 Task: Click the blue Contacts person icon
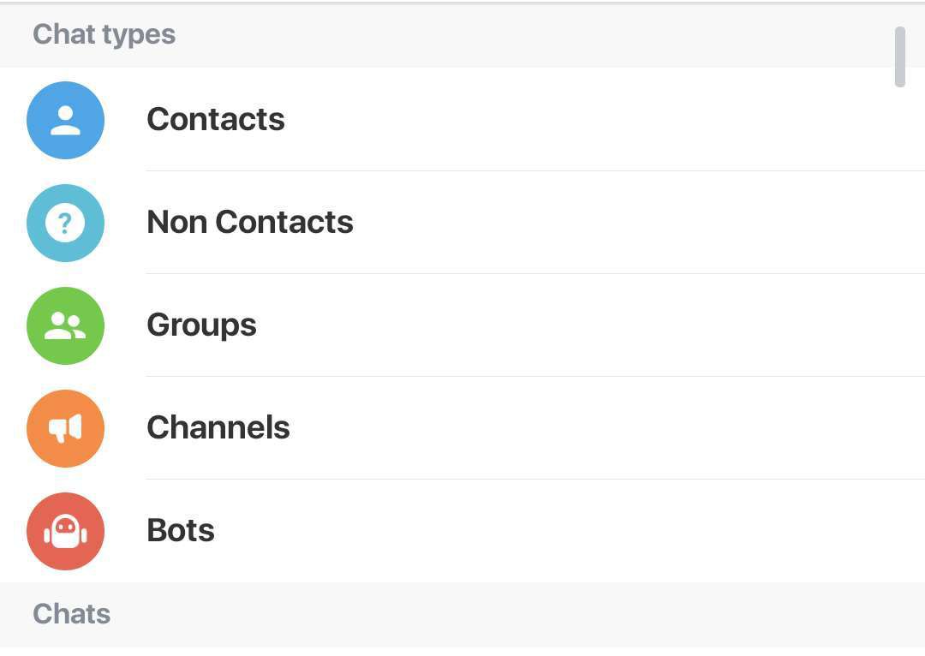[x=65, y=121]
